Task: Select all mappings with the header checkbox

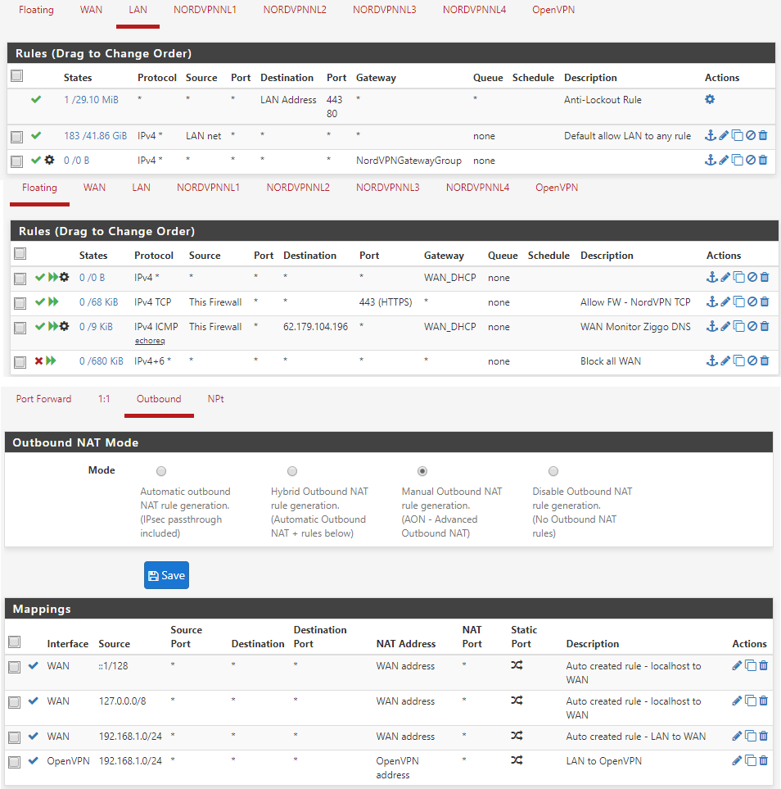Action: coord(14,642)
